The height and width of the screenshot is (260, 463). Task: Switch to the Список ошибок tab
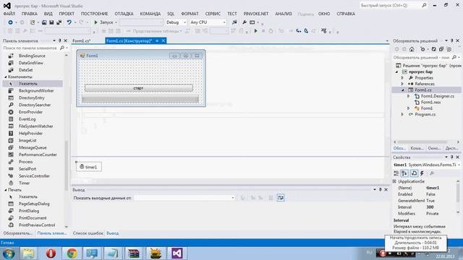pos(88,233)
